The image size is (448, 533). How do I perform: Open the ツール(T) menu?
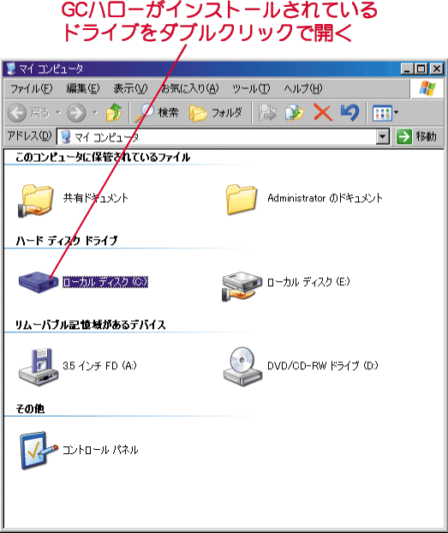[x=251, y=89]
